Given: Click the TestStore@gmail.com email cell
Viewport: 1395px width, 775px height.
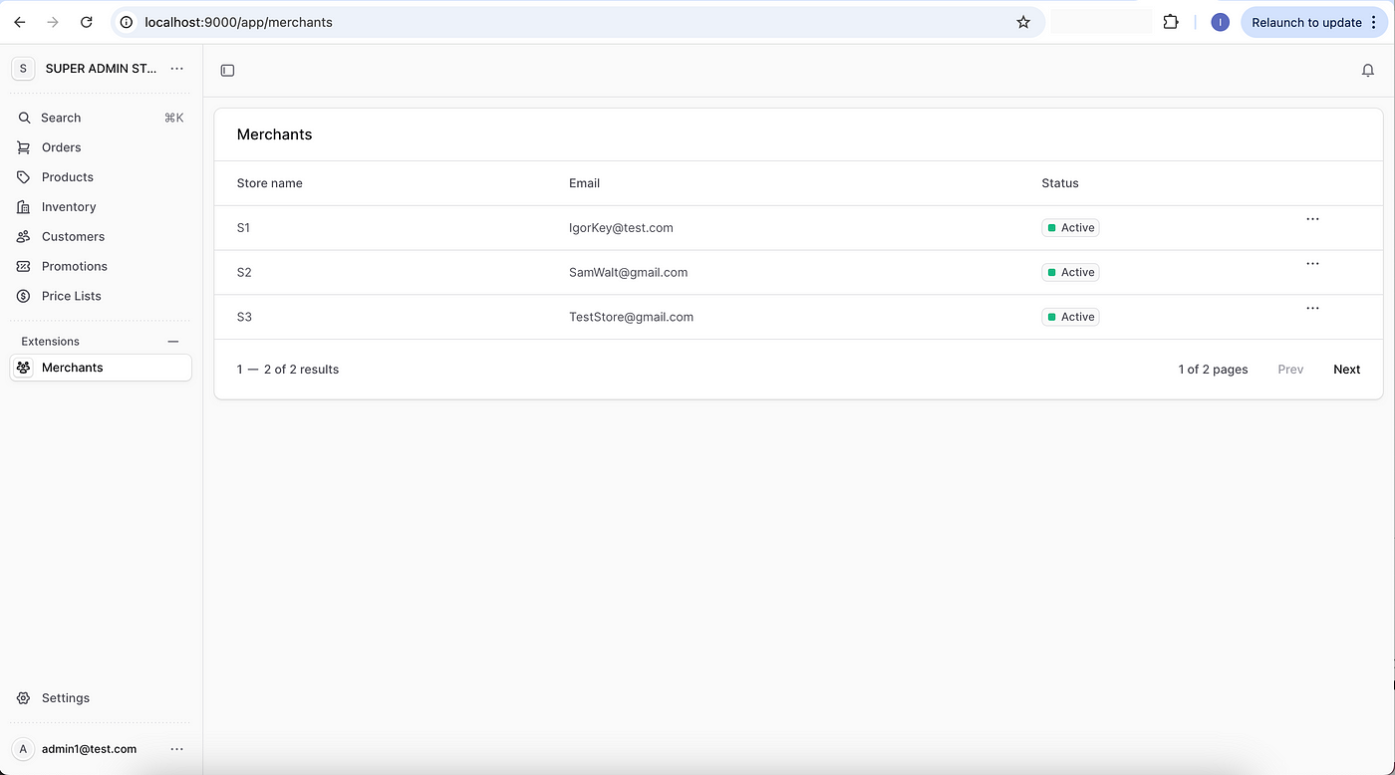Looking at the screenshot, I should point(631,317).
